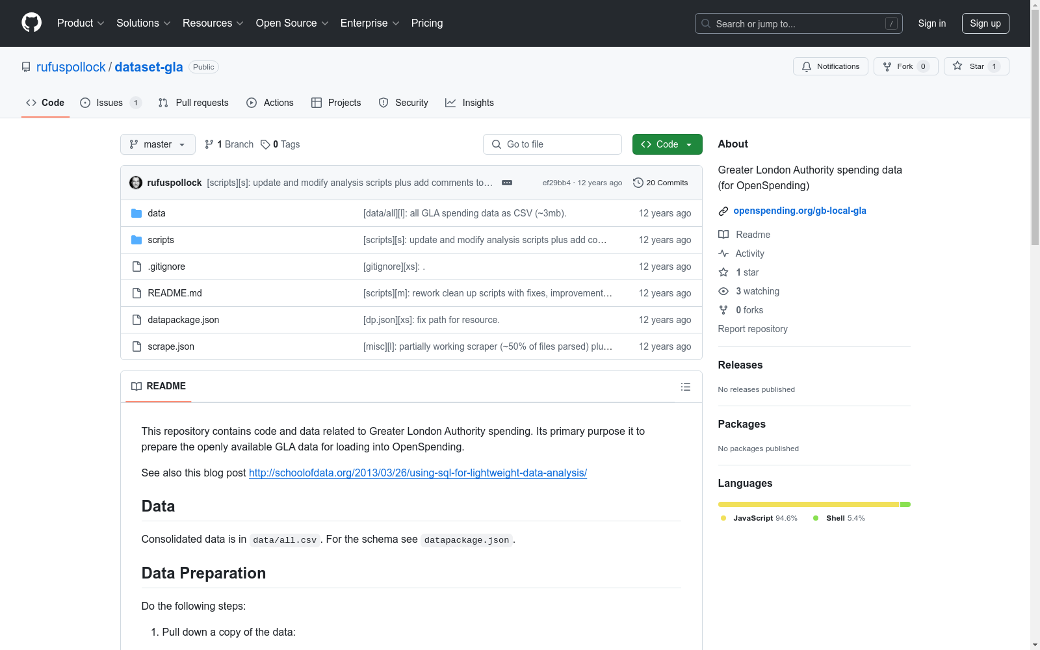Click the JavaScript 94.6% language link
1040x650 pixels.
759,518
